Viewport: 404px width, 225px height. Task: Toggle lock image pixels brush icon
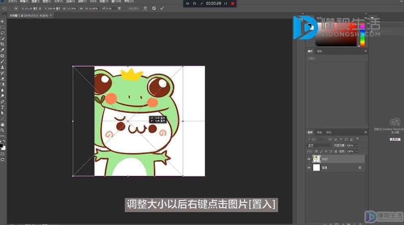[321, 152]
